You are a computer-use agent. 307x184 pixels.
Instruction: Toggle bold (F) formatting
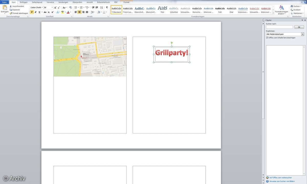(32, 12)
